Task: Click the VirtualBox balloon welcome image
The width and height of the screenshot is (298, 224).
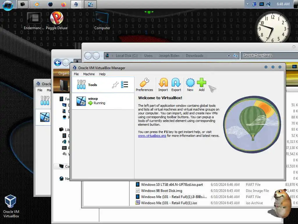Action: coord(252,124)
